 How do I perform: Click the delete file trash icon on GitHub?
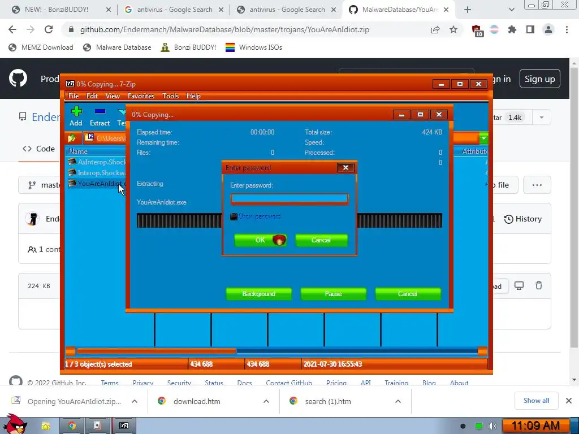pos(539,285)
